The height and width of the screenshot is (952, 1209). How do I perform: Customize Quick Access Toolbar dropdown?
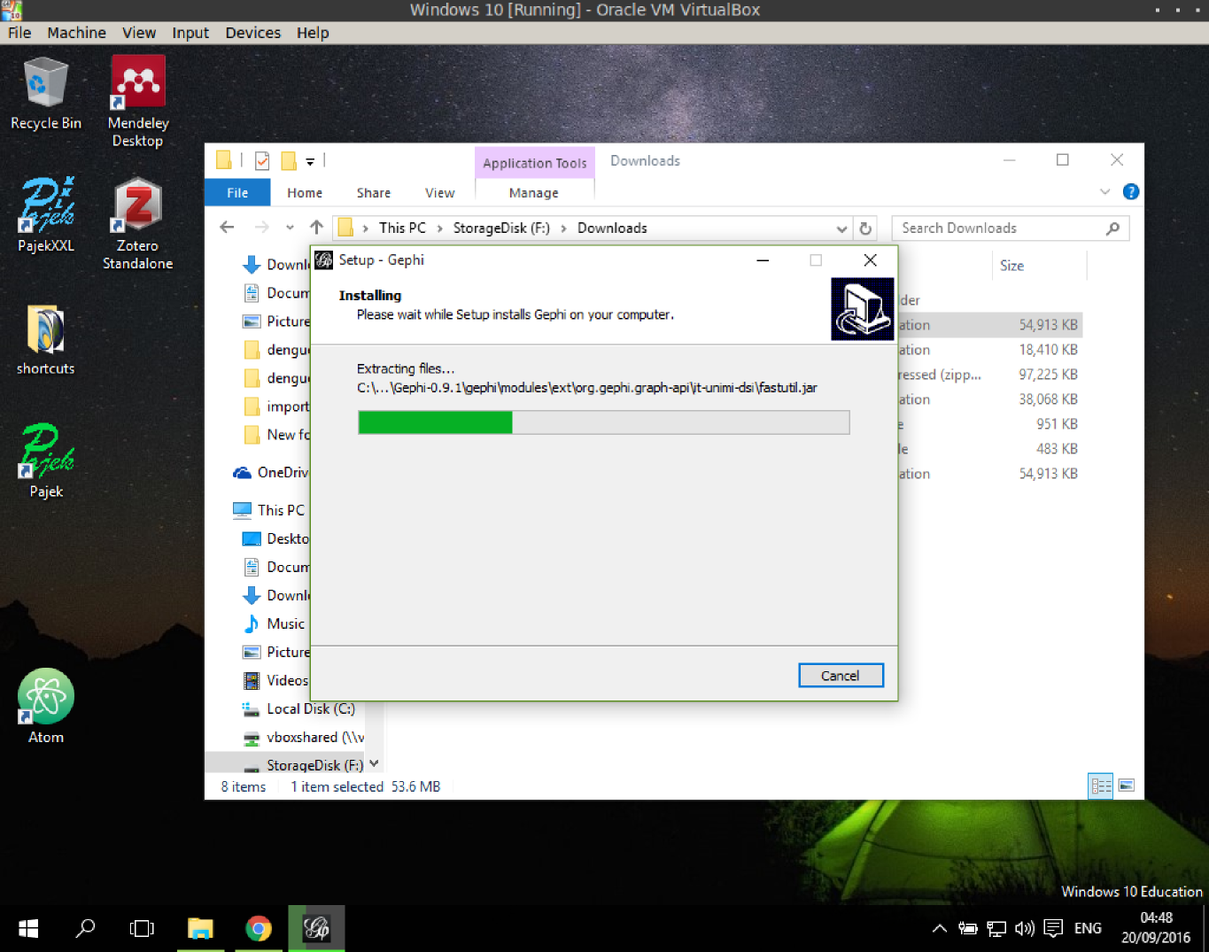point(310,161)
